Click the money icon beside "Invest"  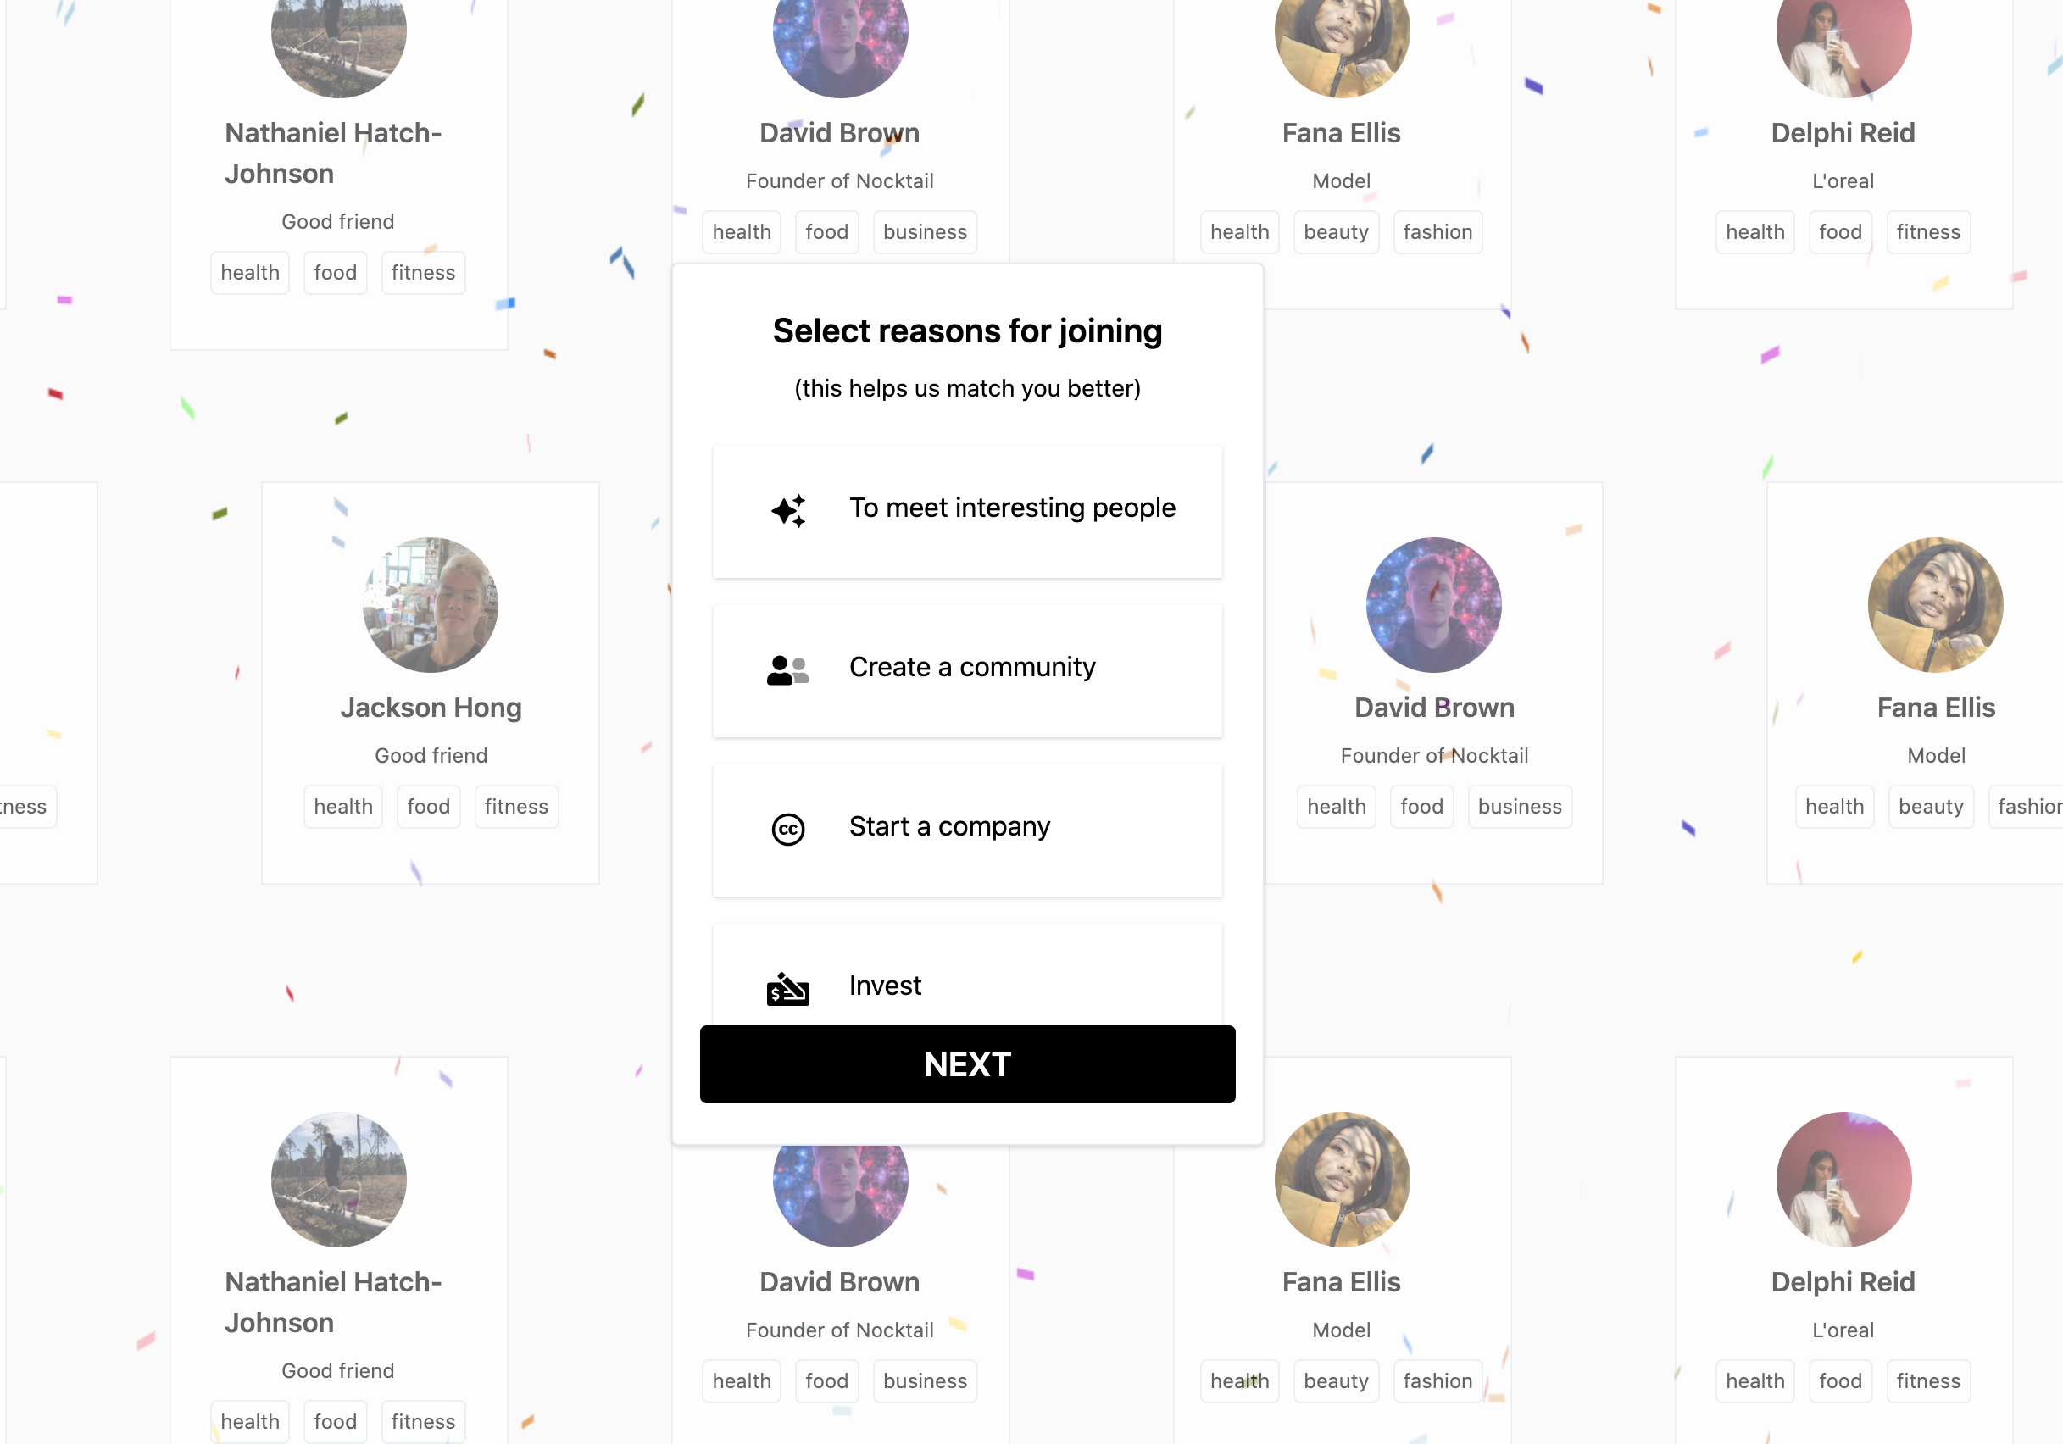point(787,987)
